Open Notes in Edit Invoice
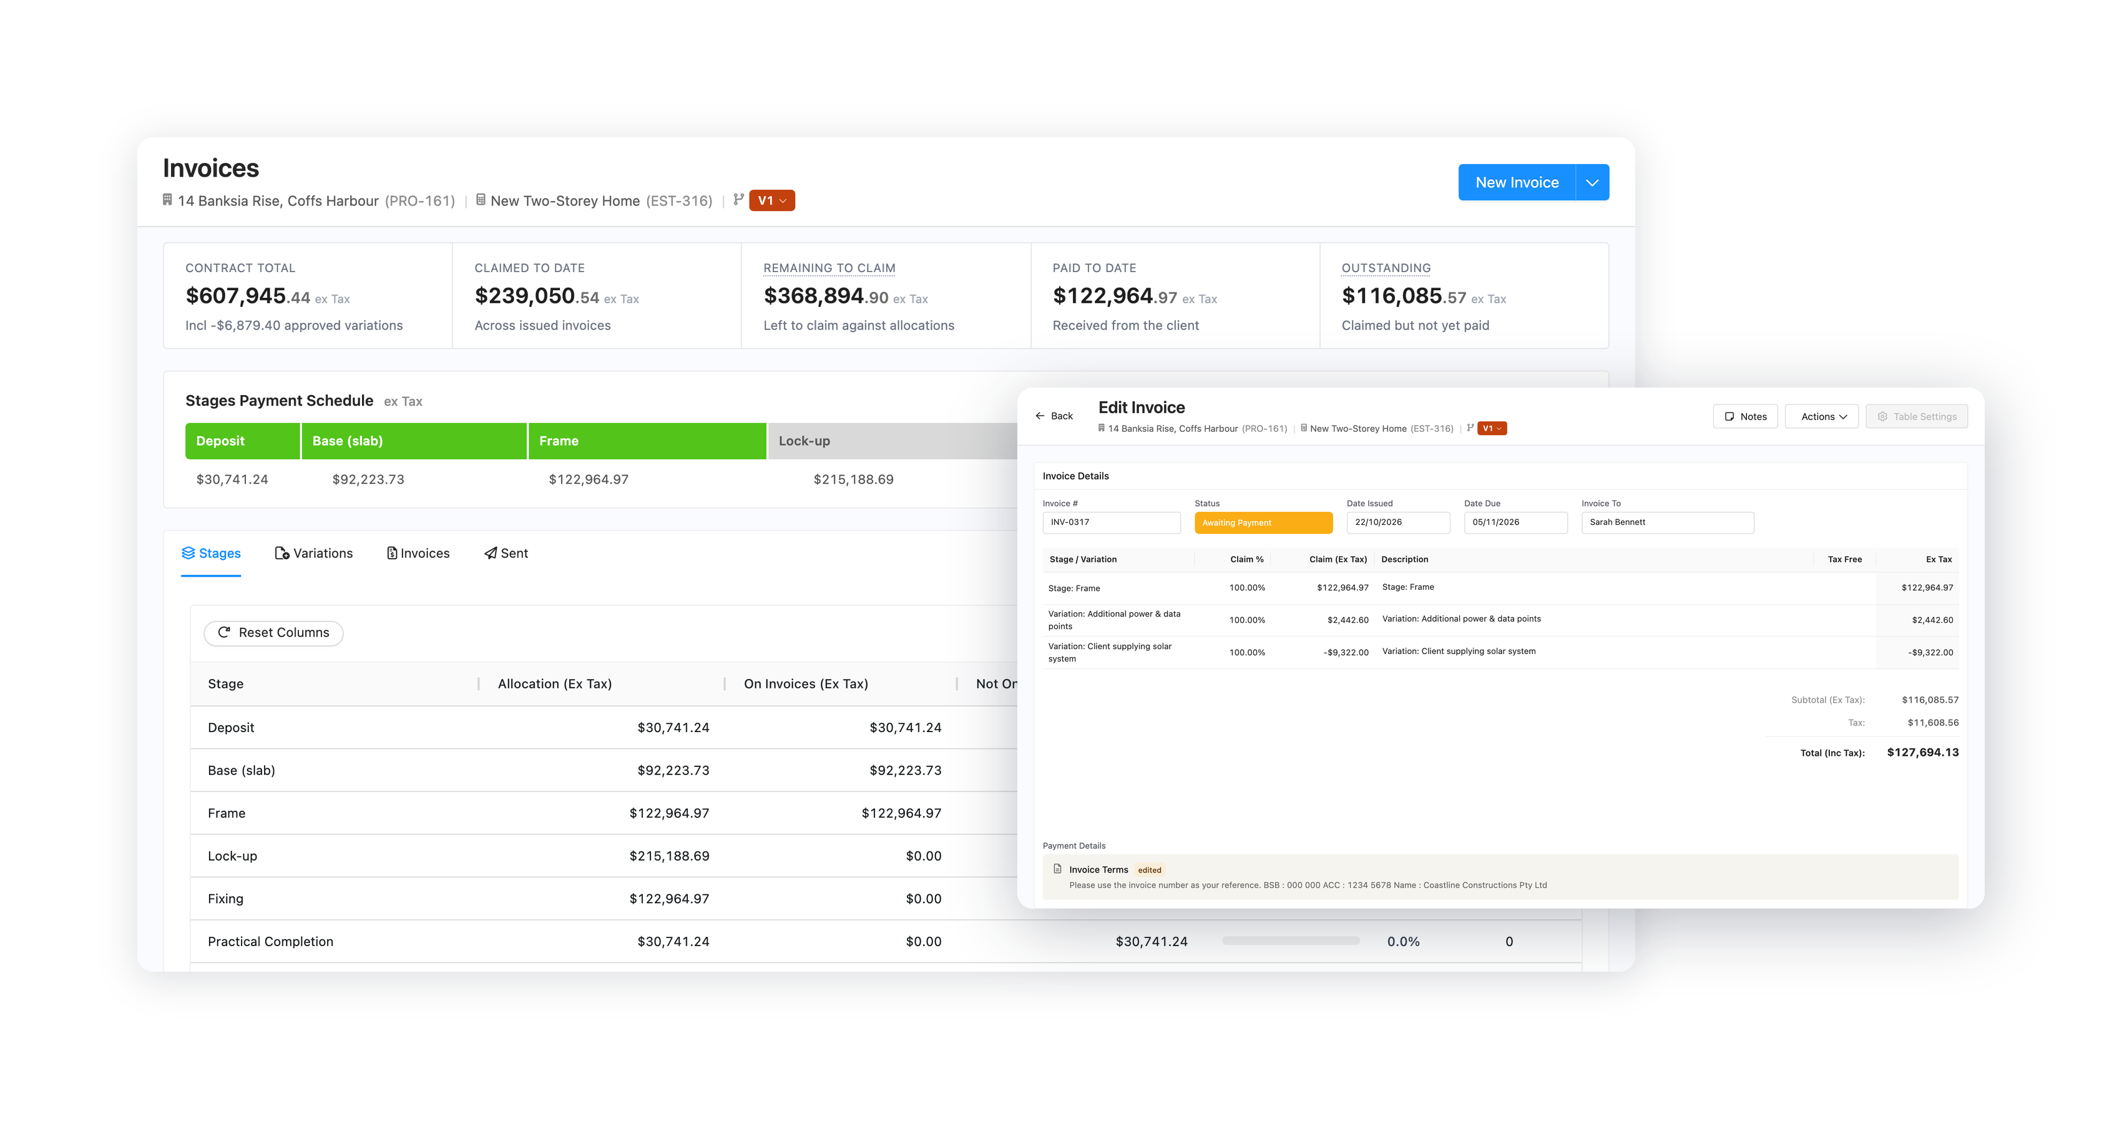This screenshot has height=1134, width=2122. coord(1746,417)
